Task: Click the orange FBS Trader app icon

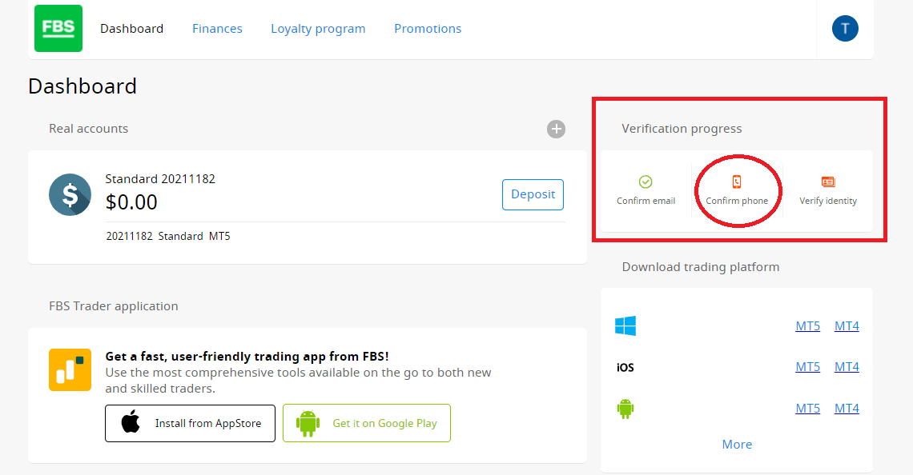Action: tap(70, 370)
